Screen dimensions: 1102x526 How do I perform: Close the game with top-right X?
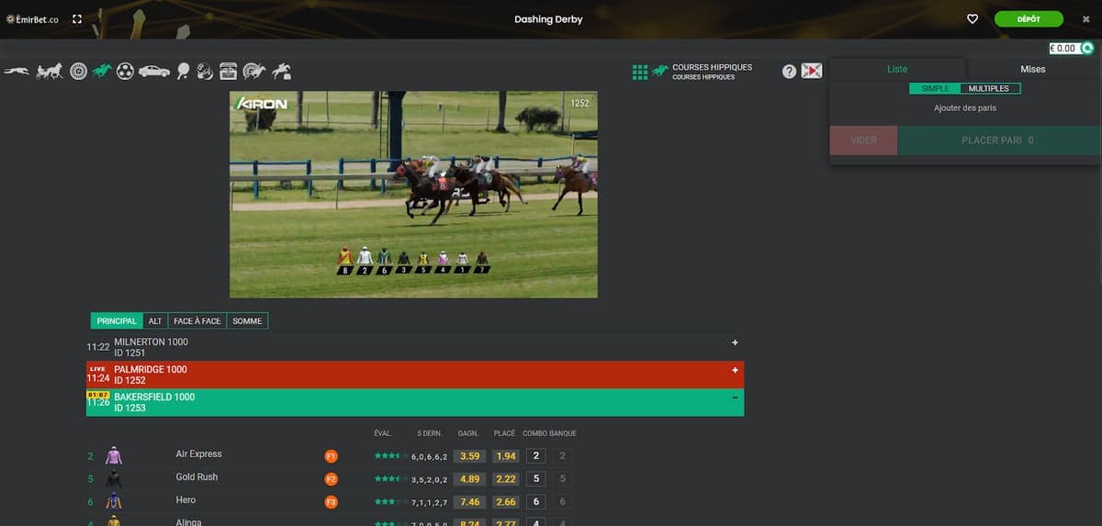pos(1085,18)
